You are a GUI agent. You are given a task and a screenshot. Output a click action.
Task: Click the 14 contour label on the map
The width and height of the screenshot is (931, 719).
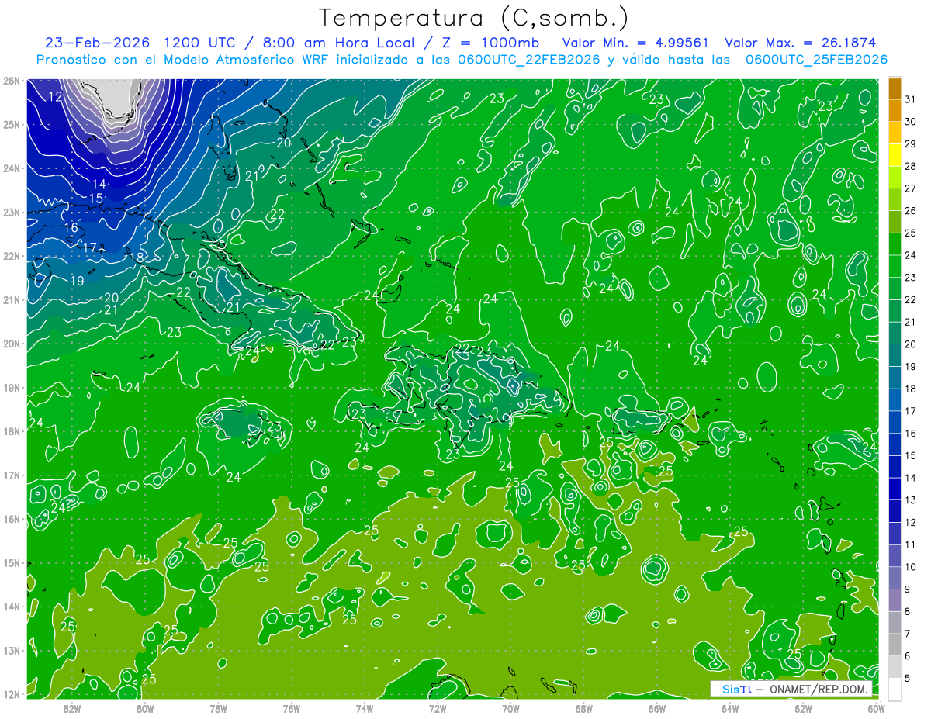[99, 185]
